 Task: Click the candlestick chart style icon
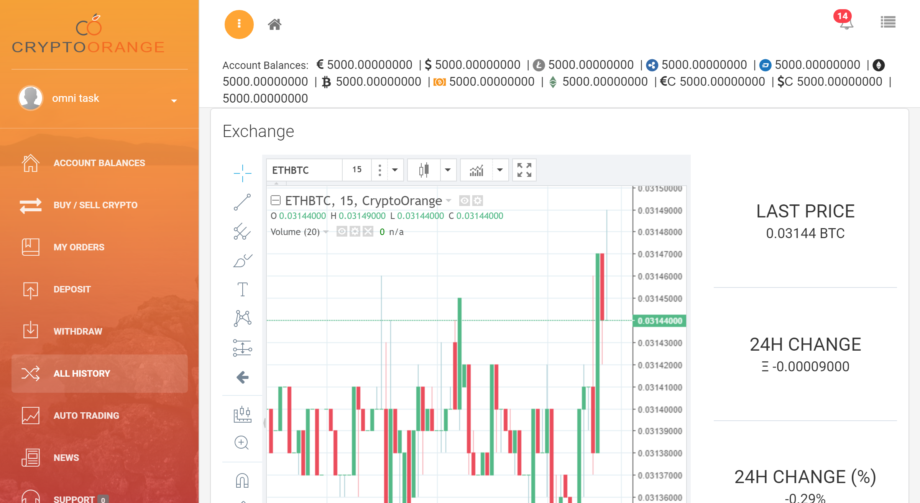[x=424, y=170]
